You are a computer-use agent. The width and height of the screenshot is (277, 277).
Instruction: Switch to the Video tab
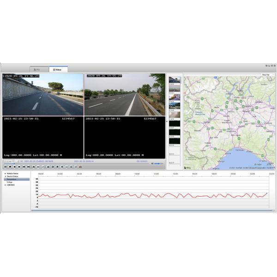tap(58, 69)
